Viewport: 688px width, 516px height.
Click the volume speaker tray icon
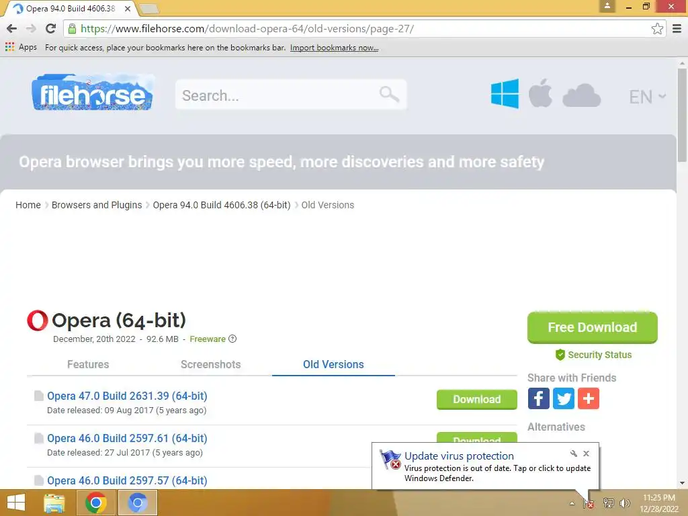625,503
